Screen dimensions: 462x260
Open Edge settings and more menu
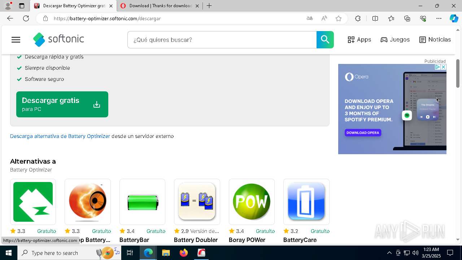[439, 18]
